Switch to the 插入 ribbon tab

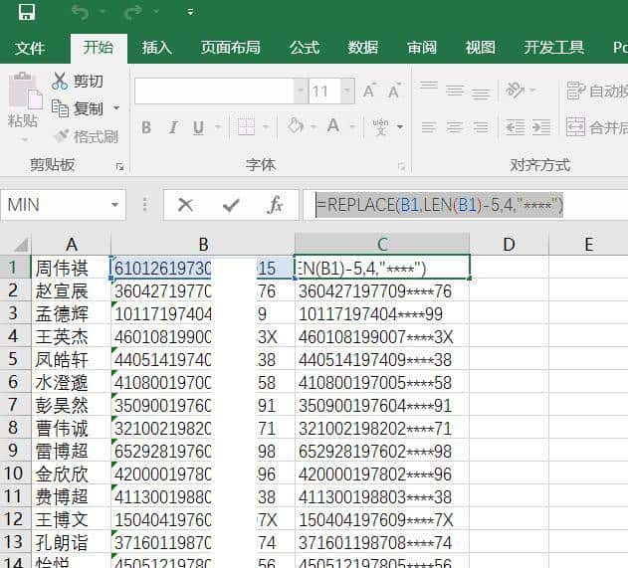(x=156, y=48)
